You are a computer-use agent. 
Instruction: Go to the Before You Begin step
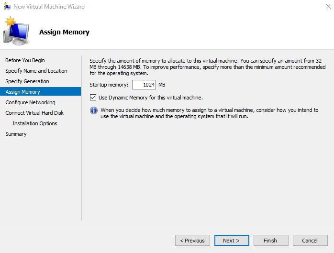click(25, 60)
